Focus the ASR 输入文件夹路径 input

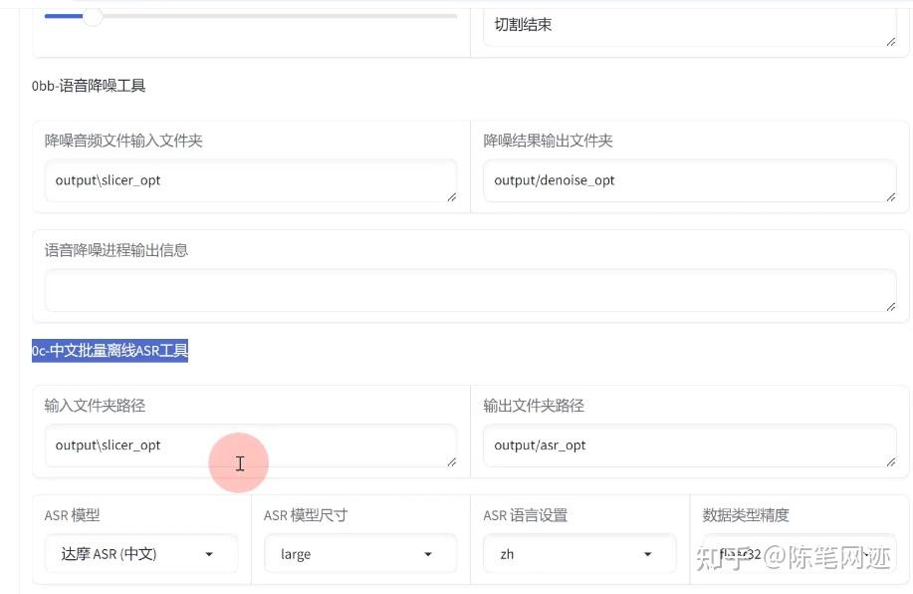point(249,445)
